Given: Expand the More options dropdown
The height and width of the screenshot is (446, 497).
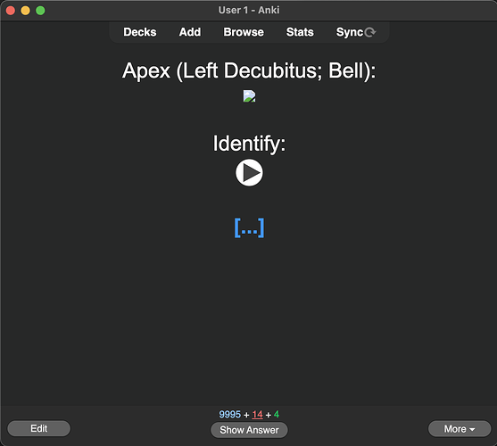Looking at the screenshot, I should click(460, 429).
